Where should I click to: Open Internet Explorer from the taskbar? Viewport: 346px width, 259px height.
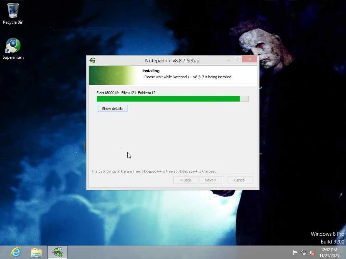point(16,252)
